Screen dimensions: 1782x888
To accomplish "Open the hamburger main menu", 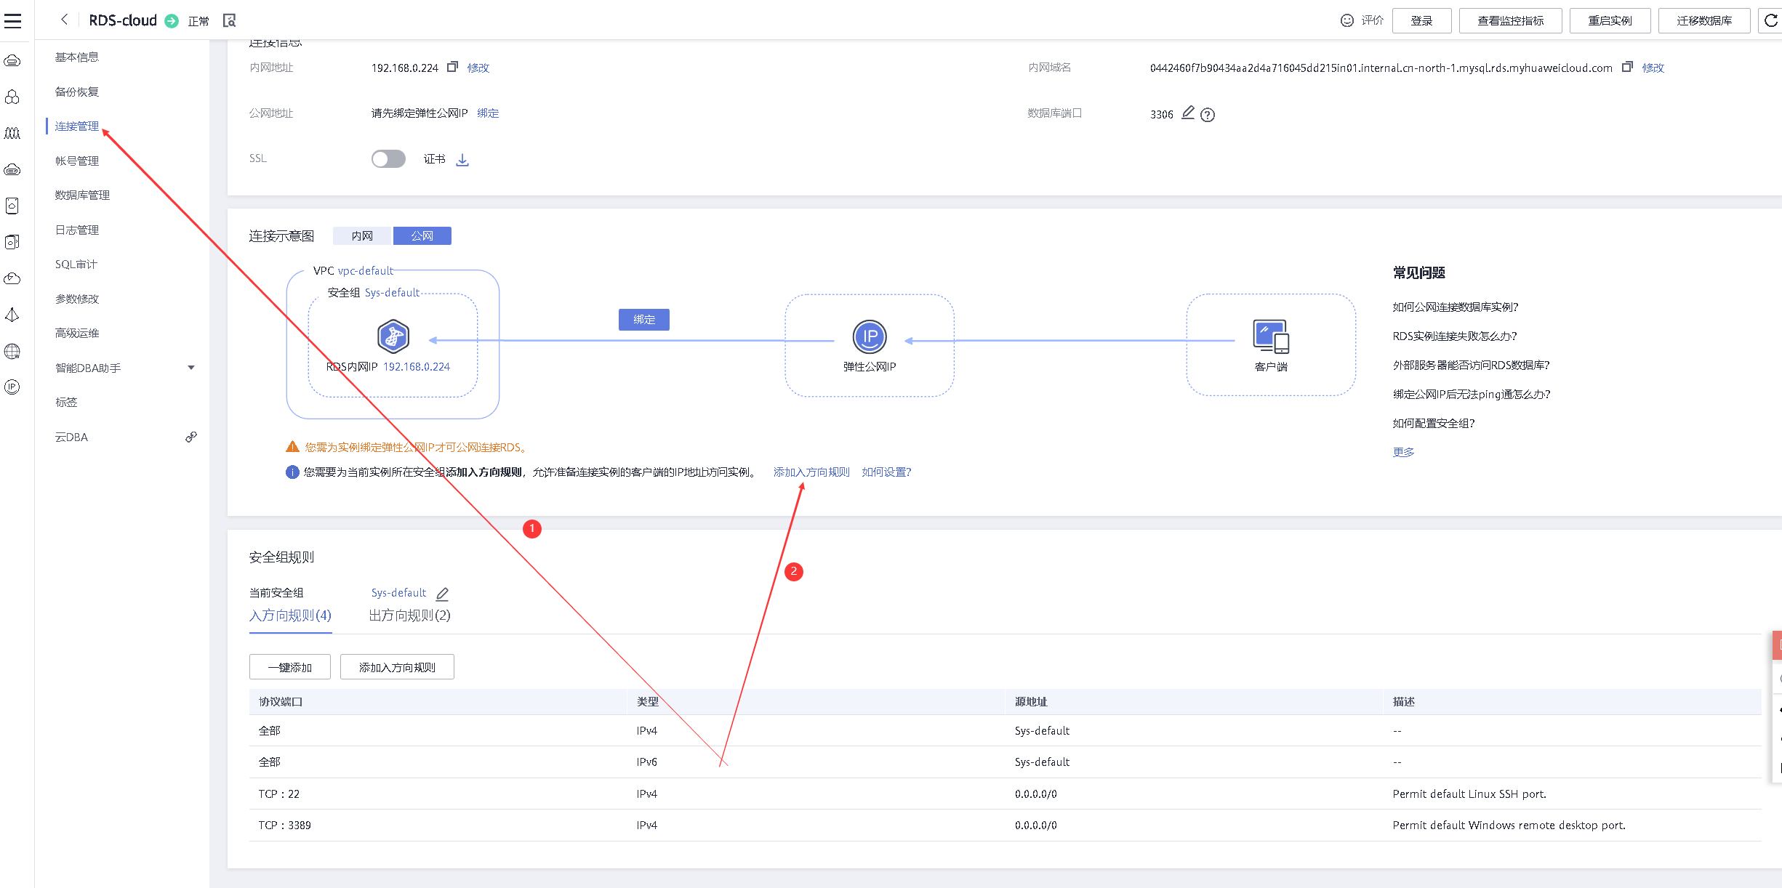I will pos(12,20).
